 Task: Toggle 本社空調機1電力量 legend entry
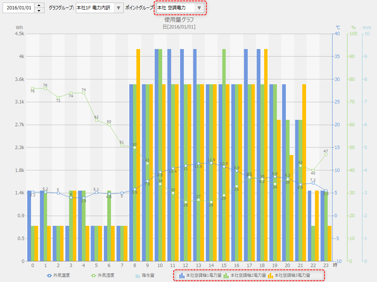(x=201, y=275)
